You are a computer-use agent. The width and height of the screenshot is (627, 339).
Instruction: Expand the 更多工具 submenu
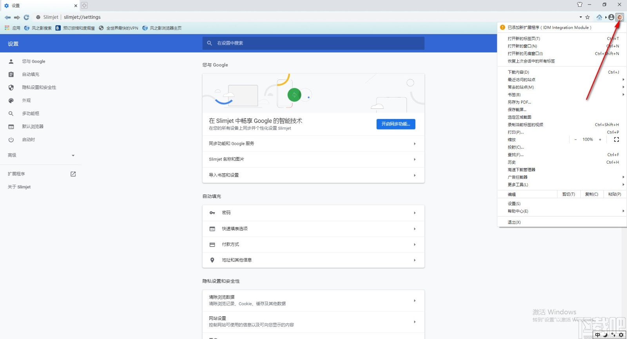[x=562, y=184]
